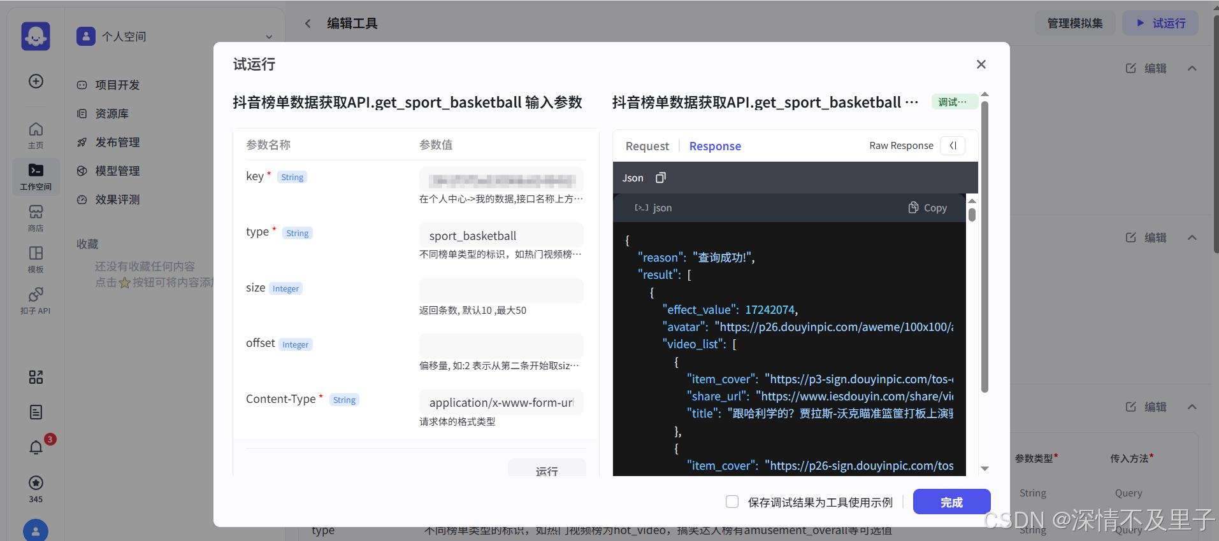
Task: Click the 完成 button
Action: tap(951, 502)
